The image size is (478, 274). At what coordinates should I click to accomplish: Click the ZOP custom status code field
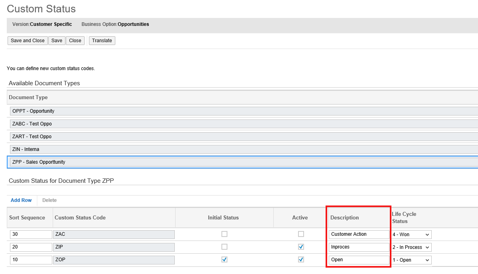[x=114, y=260]
